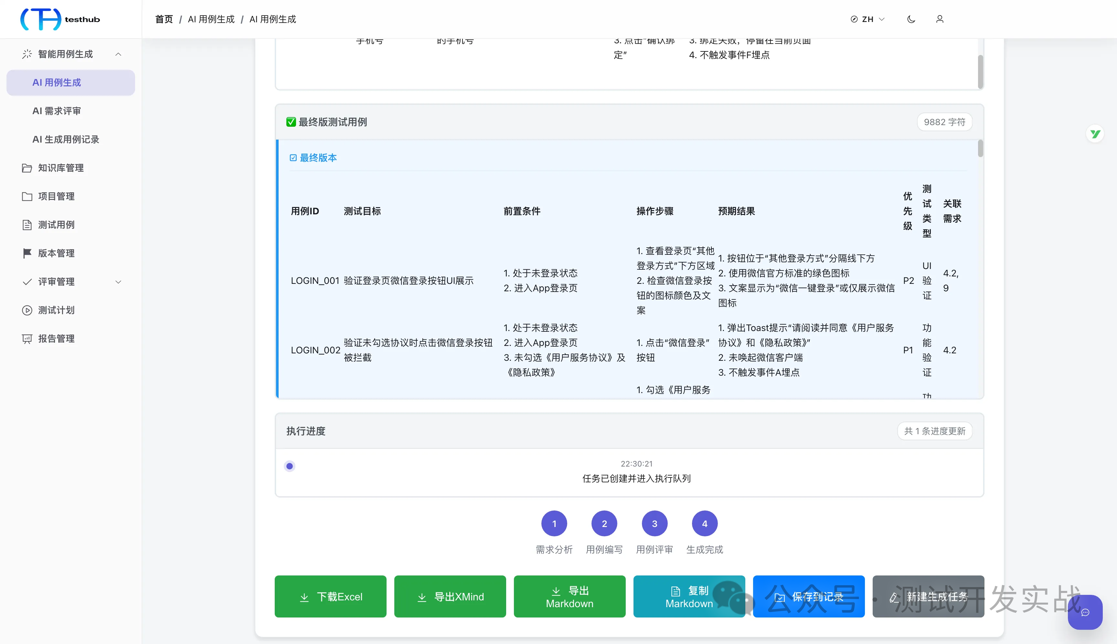Viewport: 1117px width, 644px height.
Task: Open the user profile icon
Action: point(940,19)
